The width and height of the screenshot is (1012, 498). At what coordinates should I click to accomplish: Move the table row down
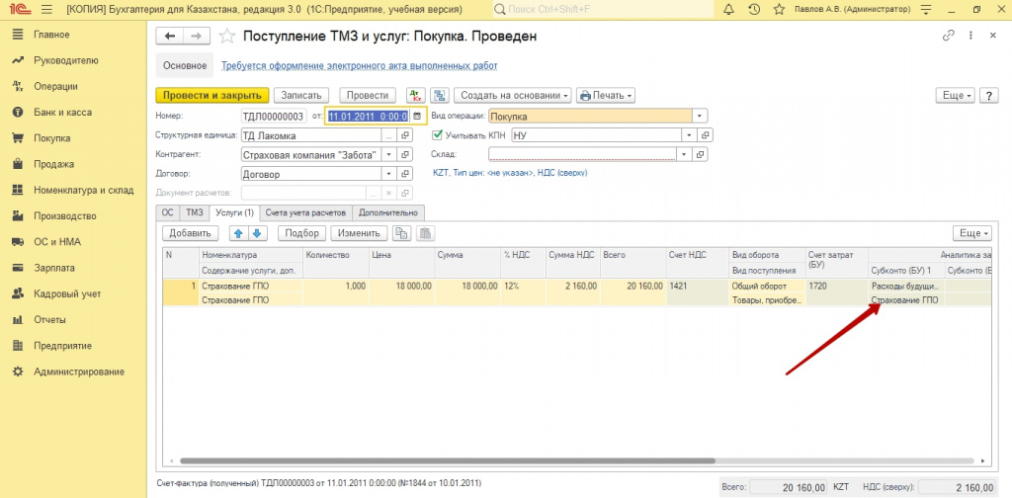pos(258,233)
